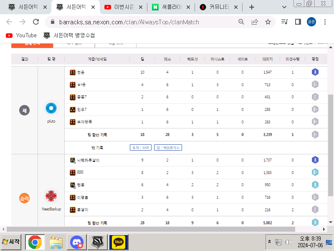The height and width of the screenshot is (251, 334).
Task: Expand the Chrome tab search chevron
Action: click(x=284, y=7)
